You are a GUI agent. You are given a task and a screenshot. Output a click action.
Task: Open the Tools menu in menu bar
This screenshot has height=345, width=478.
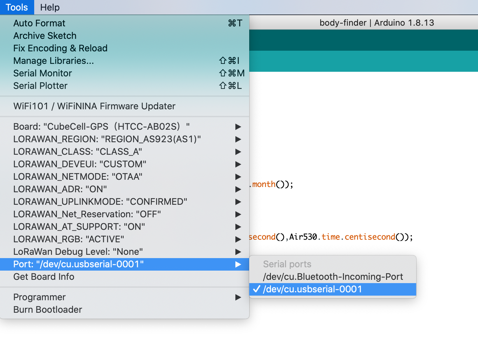(17, 7)
